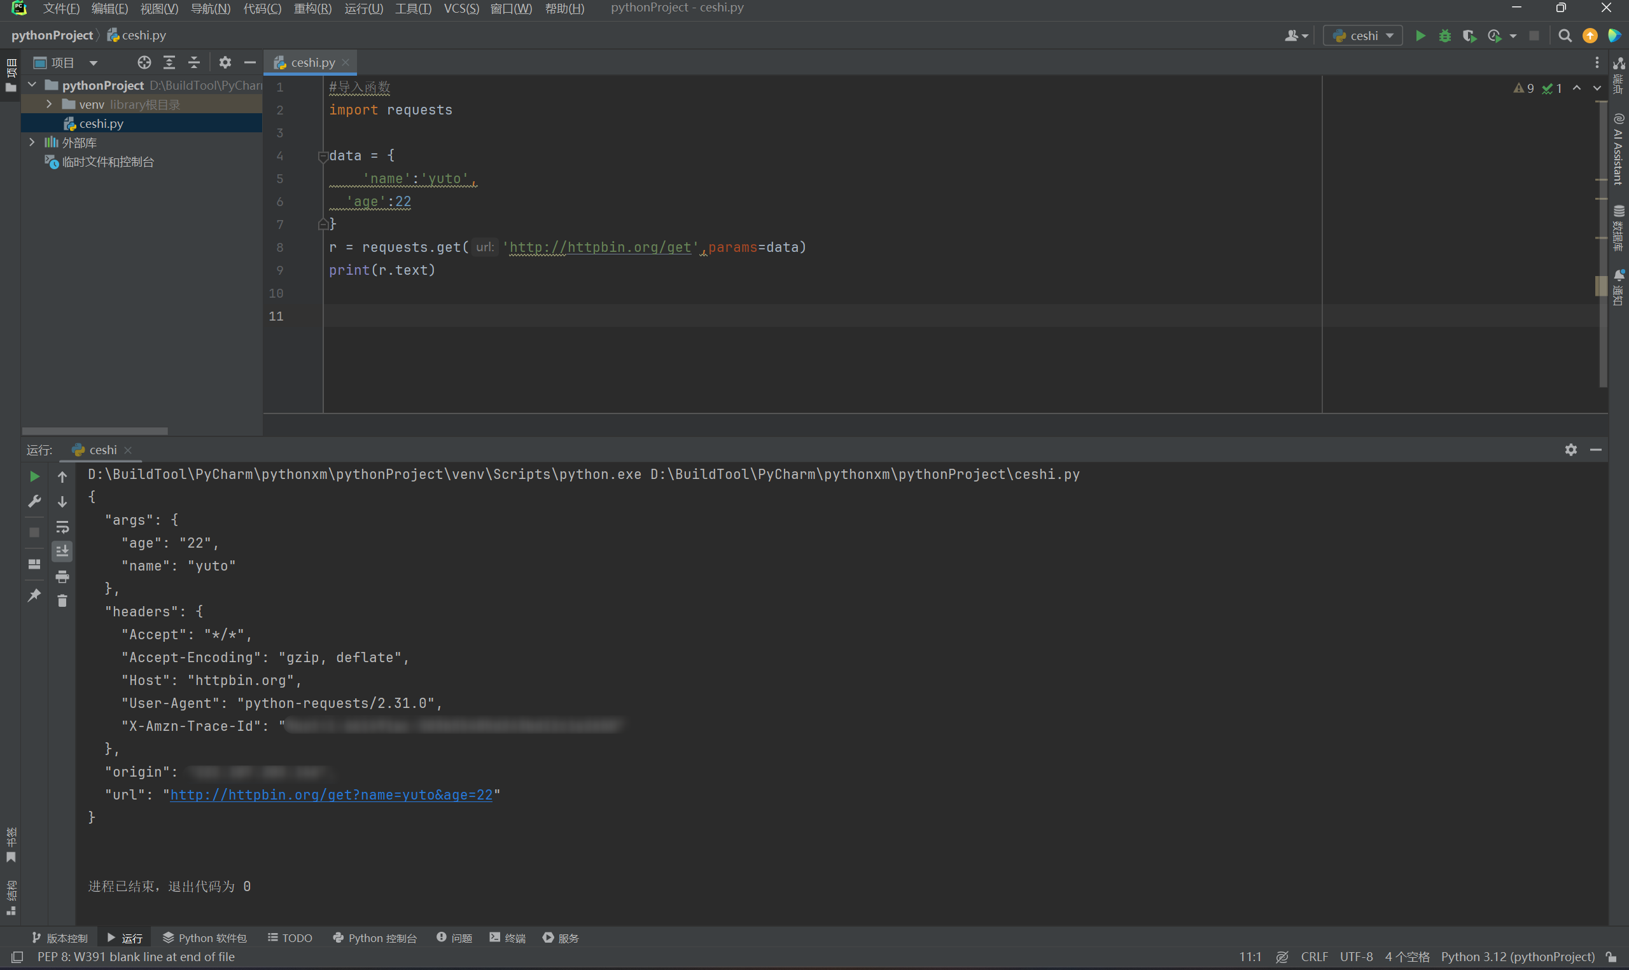Viewport: 1629px width, 970px height.
Task: Expand the venv folder
Action: point(49,104)
